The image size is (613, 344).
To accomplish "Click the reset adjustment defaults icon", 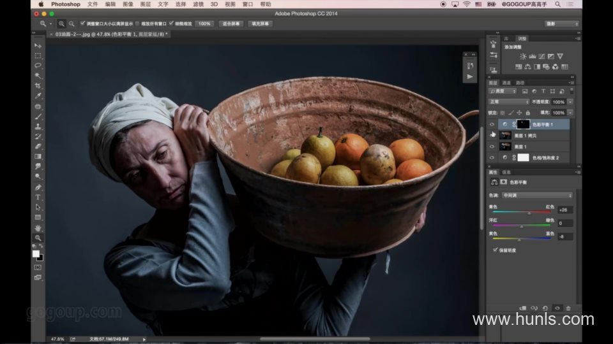I will tap(545, 308).
